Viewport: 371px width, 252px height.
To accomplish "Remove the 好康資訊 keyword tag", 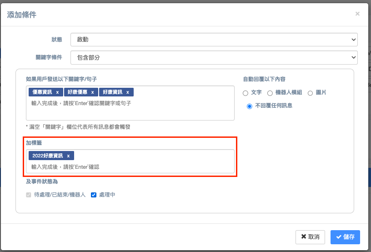I will pyautogui.click(x=128, y=92).
